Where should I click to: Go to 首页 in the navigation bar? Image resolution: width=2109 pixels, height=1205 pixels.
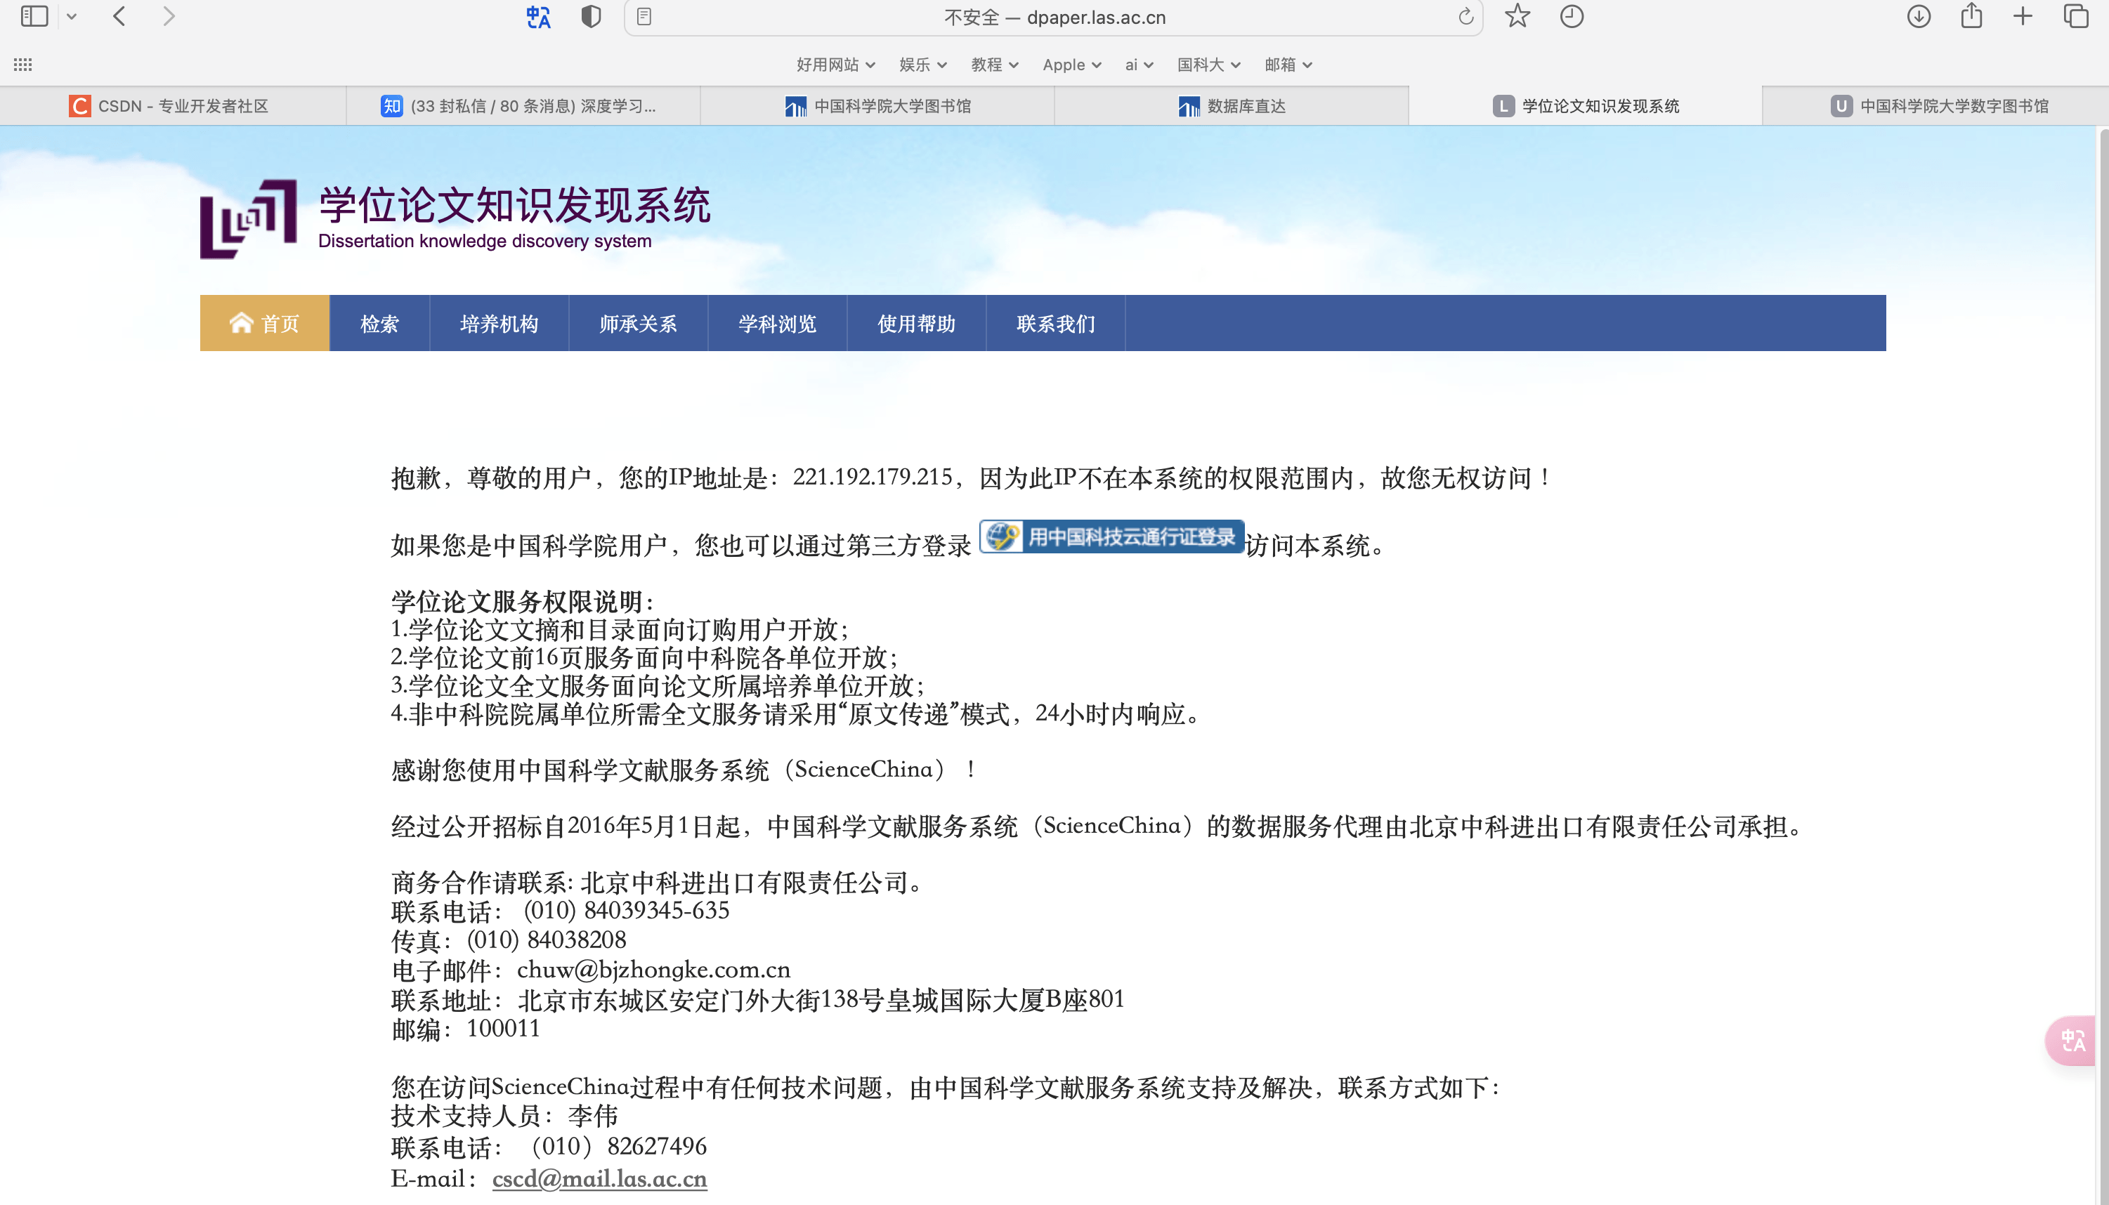click(265, 323)
